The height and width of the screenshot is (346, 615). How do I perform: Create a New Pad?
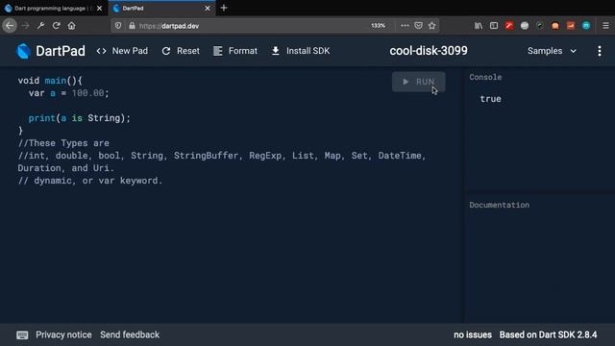coord(122,51)
